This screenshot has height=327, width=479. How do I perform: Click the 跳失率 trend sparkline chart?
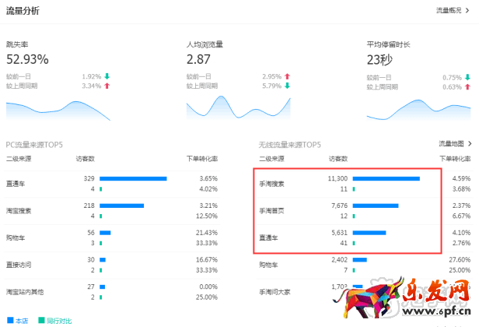pyautogui.click(x=58, y=111)
